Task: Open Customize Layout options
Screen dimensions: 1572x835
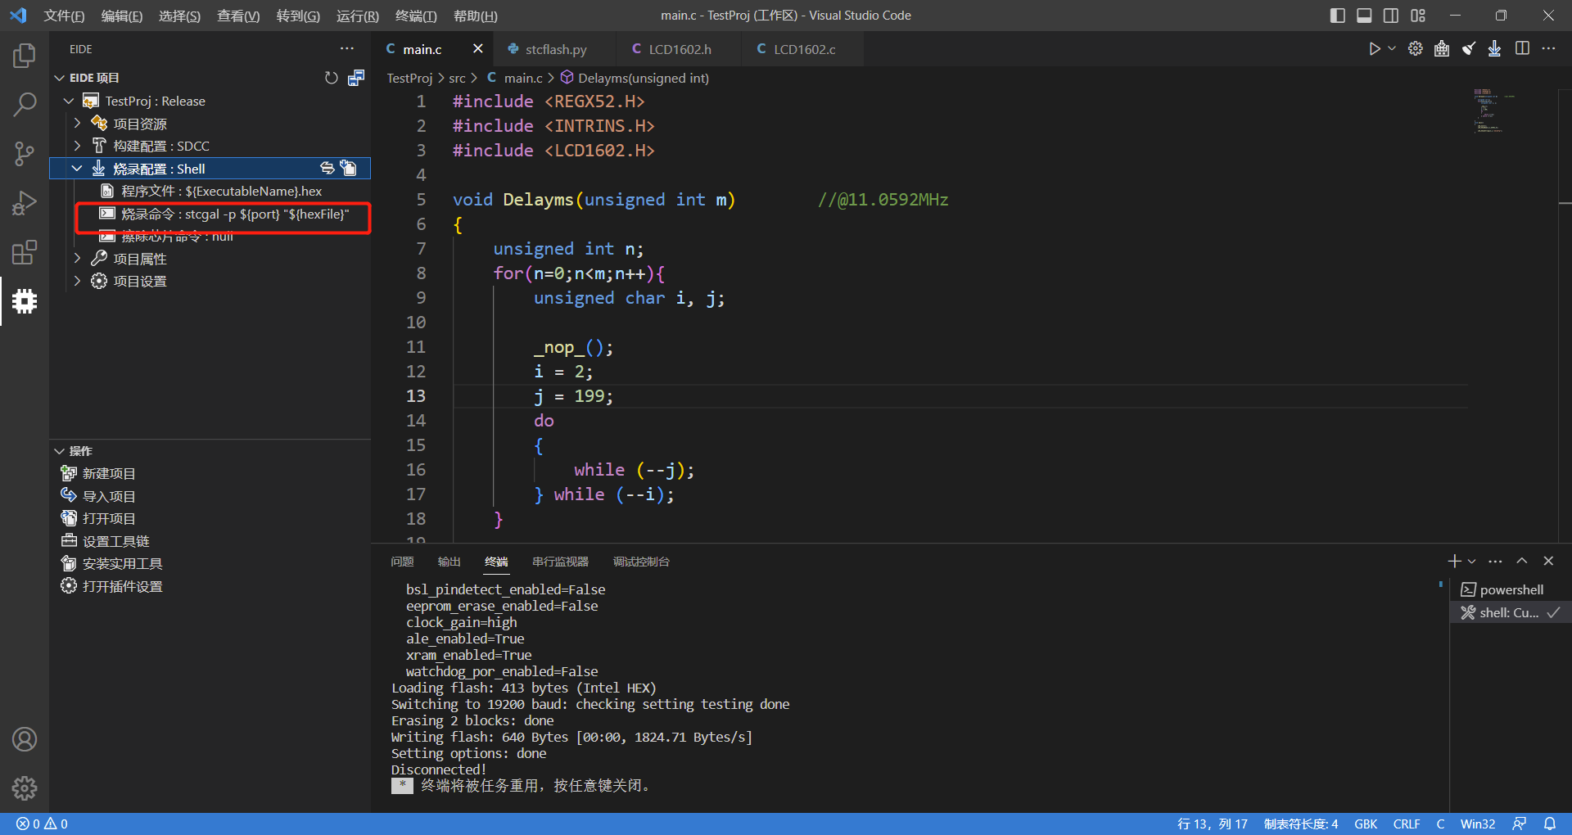Action: [1418, 16]
